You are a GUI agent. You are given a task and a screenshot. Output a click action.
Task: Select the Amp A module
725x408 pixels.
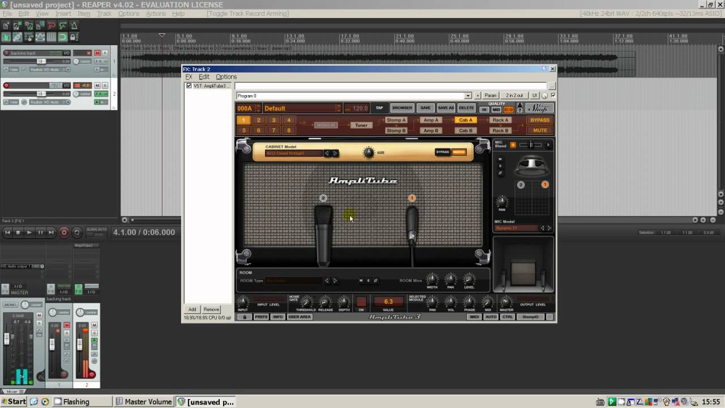click(431, 120)
